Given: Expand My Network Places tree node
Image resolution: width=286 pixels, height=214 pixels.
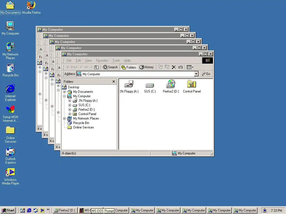Looking at the screenshot, I should pos(65,118).
